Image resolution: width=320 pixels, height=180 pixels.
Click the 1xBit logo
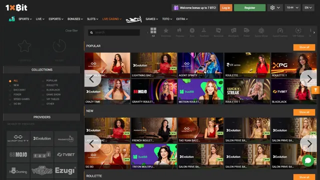tap(16, 8)
